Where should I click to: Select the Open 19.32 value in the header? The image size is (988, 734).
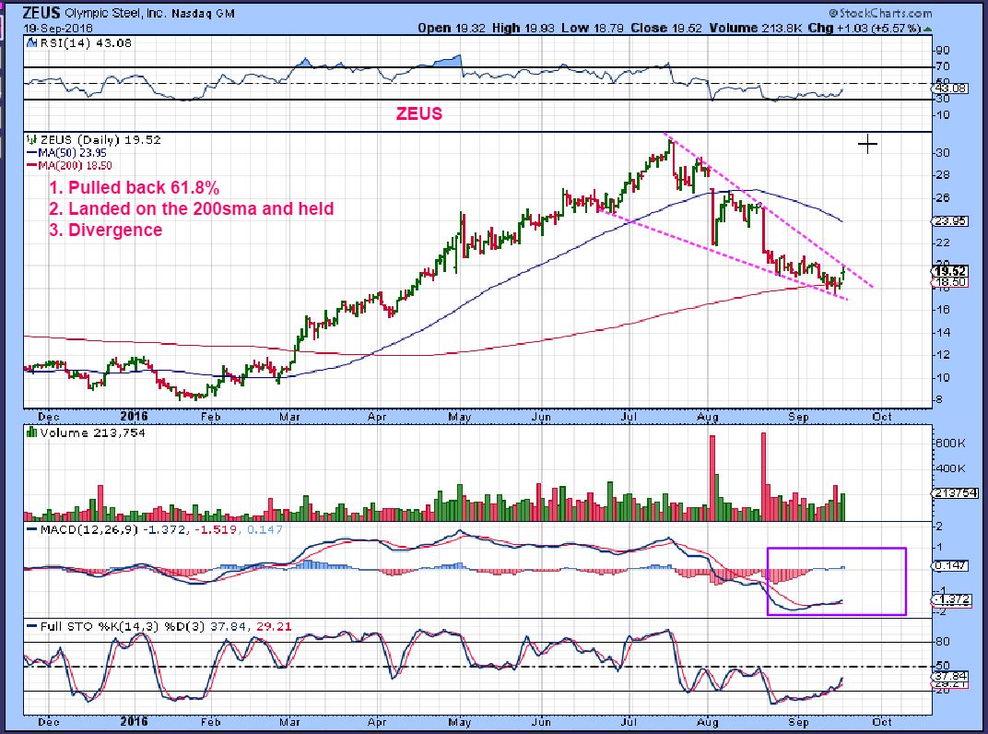[451, 28]
